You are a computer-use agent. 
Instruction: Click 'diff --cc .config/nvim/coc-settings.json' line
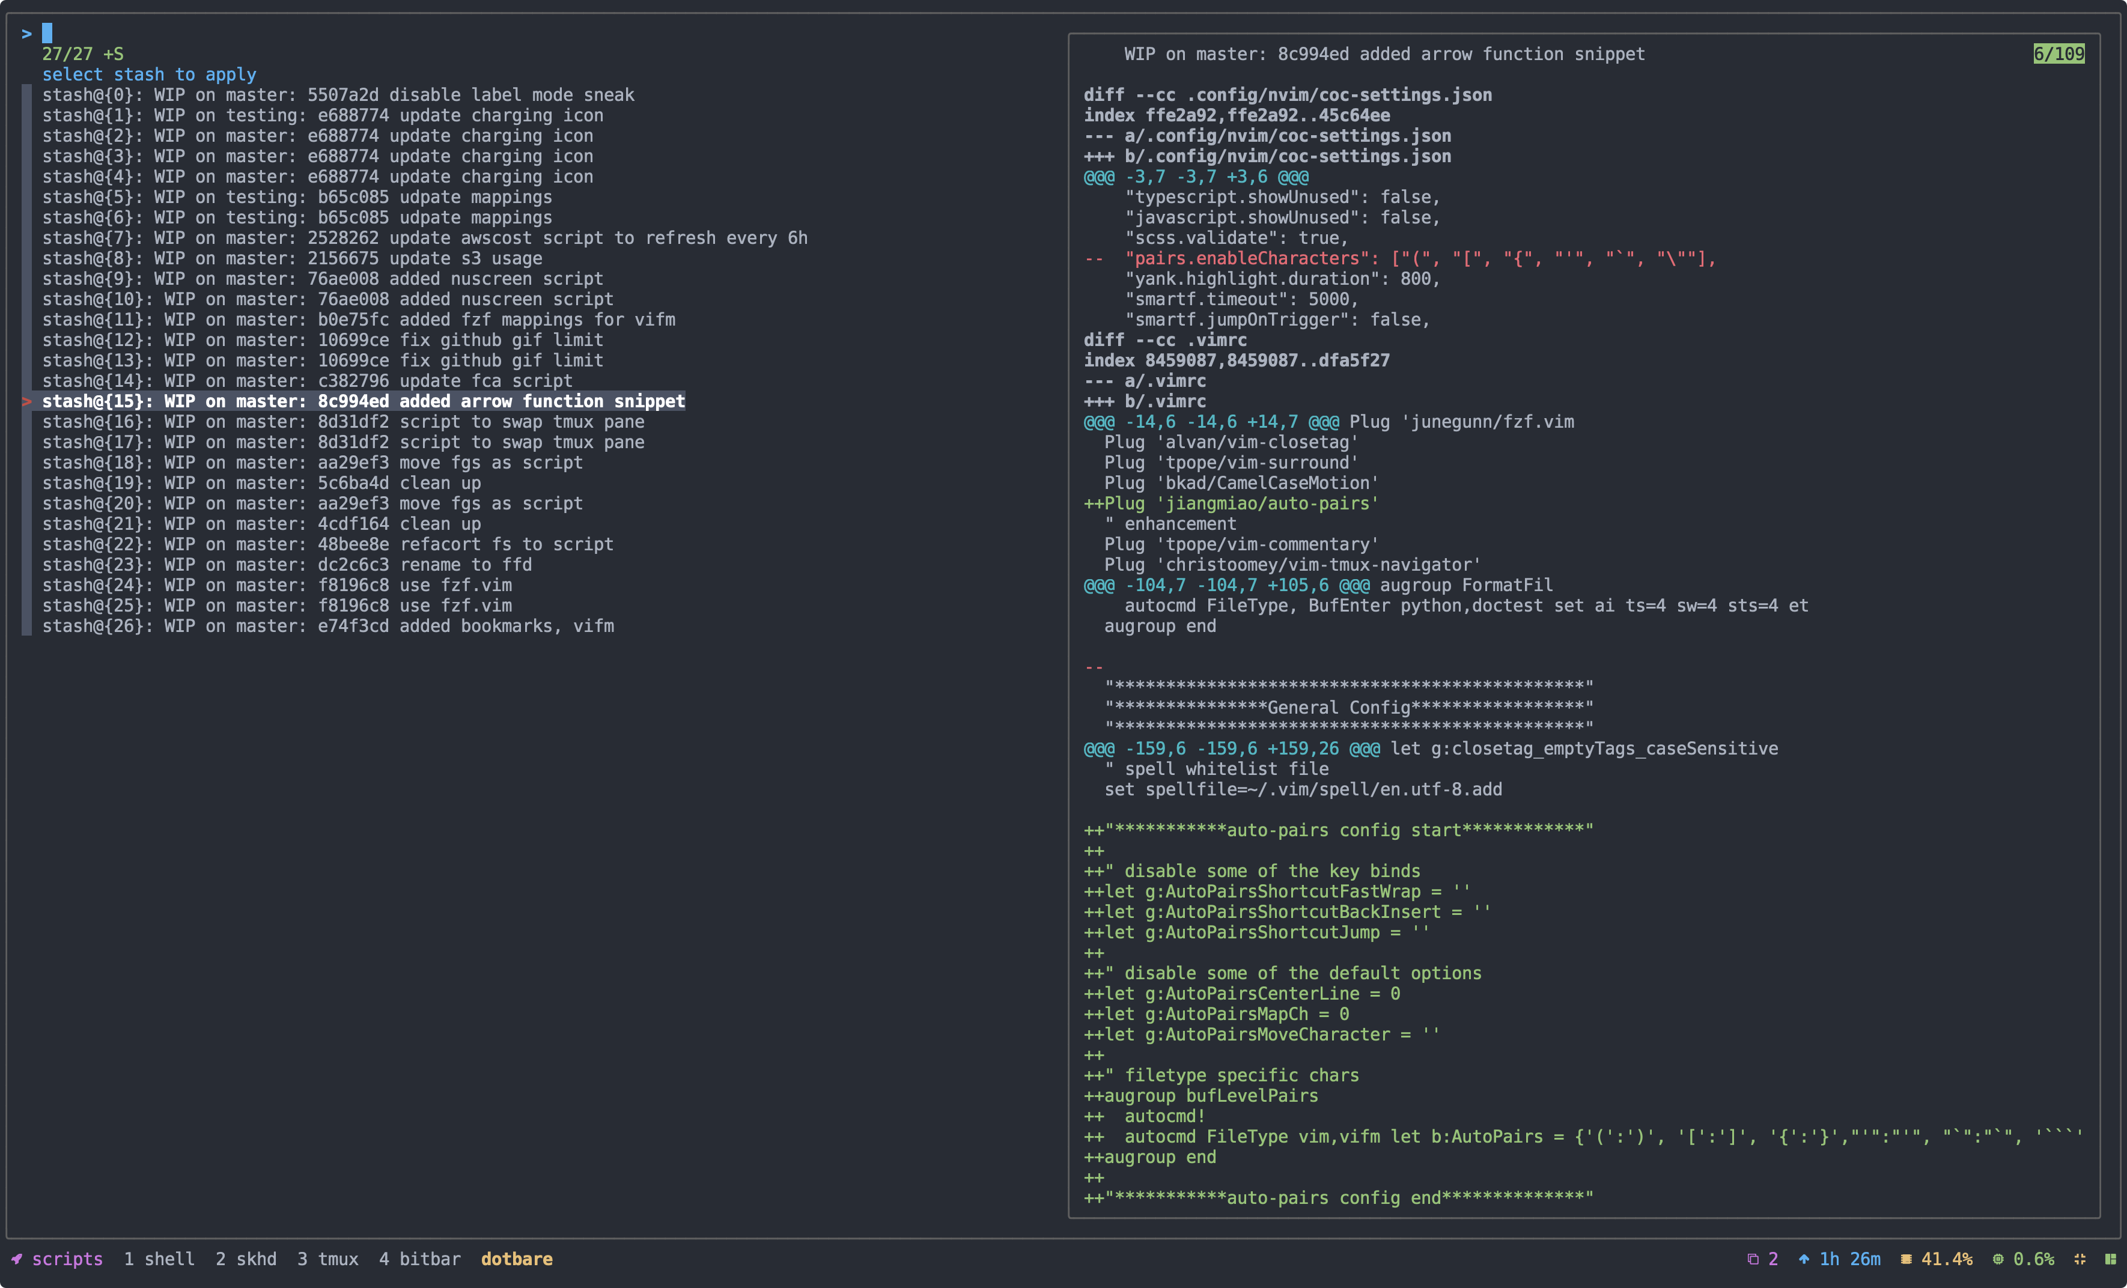click(1288, 95)
